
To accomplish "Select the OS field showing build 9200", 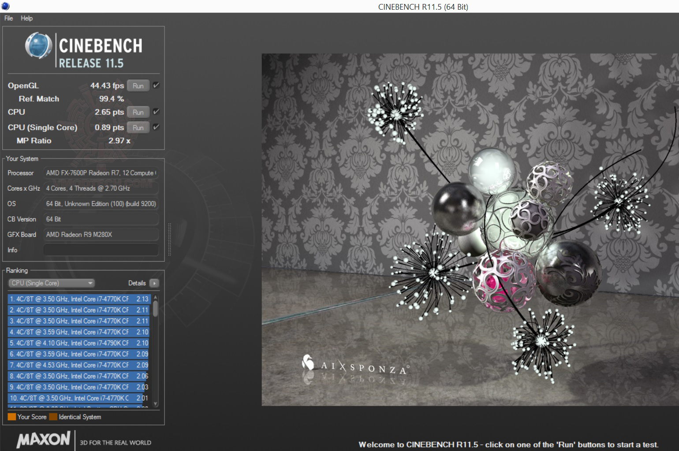I will (x=101, y=204).
